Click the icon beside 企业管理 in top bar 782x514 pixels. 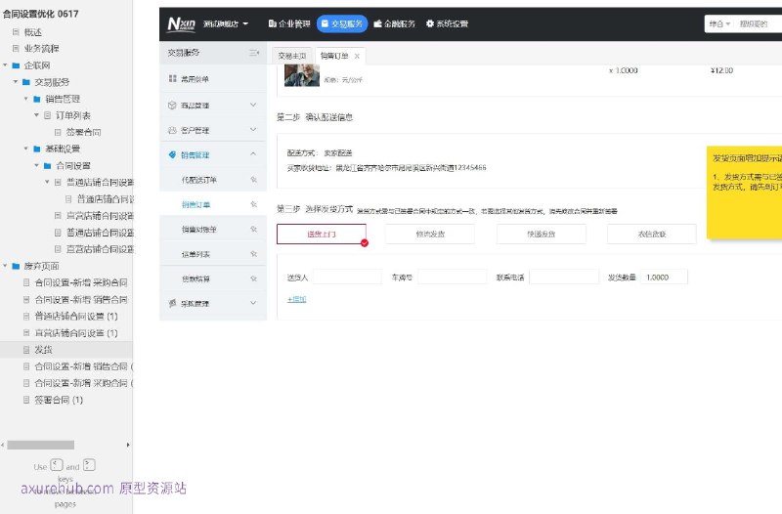(273, 23)
